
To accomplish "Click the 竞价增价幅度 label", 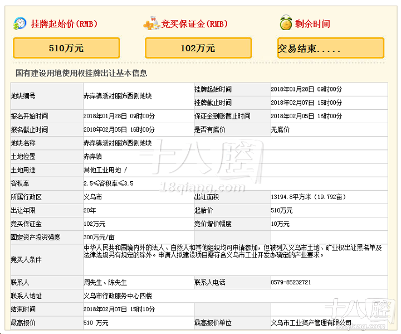I will point(213,224).
